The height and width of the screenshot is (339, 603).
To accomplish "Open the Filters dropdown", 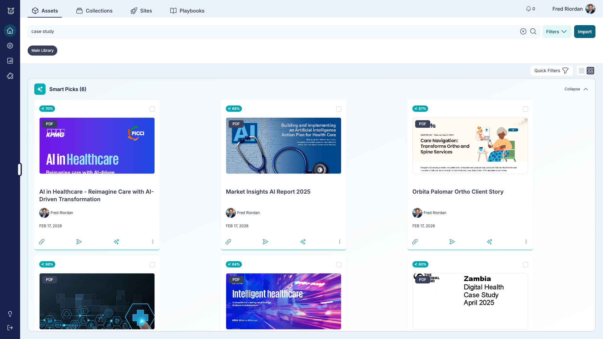I will 556,31.
